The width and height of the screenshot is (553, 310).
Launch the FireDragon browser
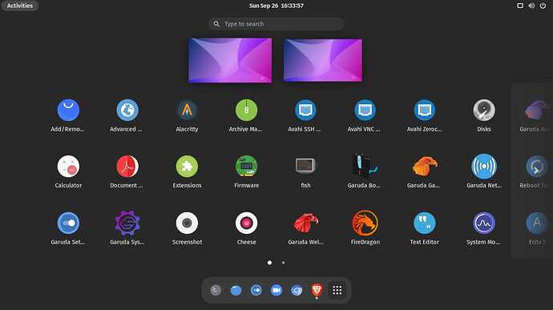[x=365, y=223]
